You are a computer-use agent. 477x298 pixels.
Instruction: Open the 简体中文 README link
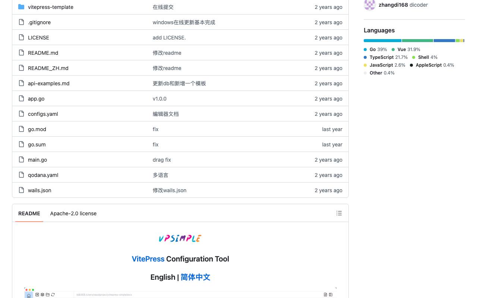[x=195, y=277]
